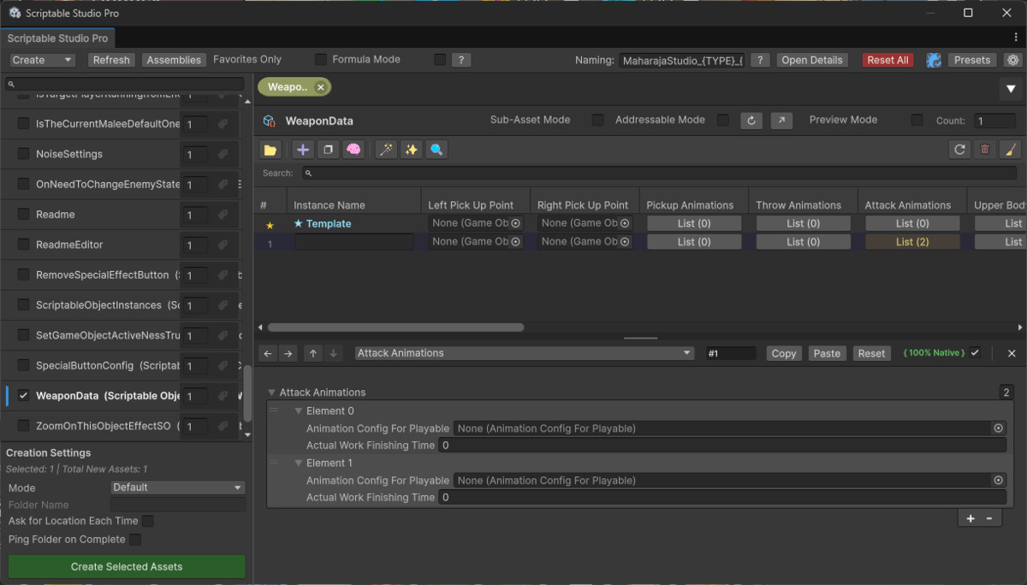
Task: Click the Paste button in detail panel
Action: point(827,353)
